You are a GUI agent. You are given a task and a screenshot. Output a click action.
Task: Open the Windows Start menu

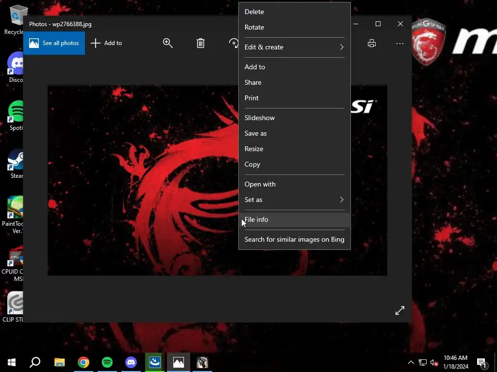tap(12, 362)
